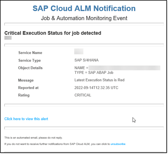The image size is (168, 154).
Task: Click the 'Service Type' label
Action: [x=29, y=61]
